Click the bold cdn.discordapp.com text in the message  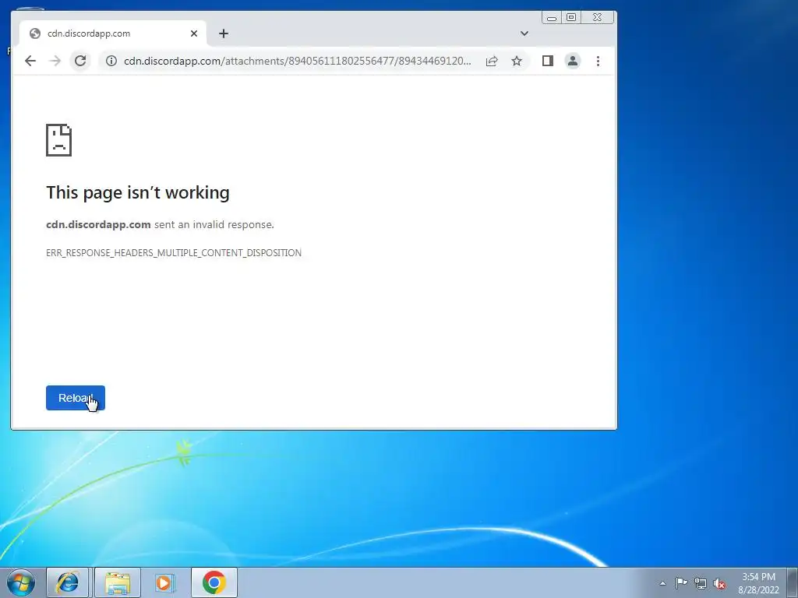point(98,224)
